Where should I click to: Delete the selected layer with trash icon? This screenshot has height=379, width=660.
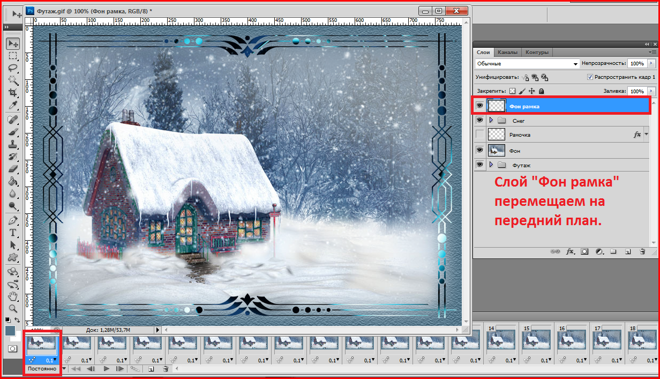642,251
